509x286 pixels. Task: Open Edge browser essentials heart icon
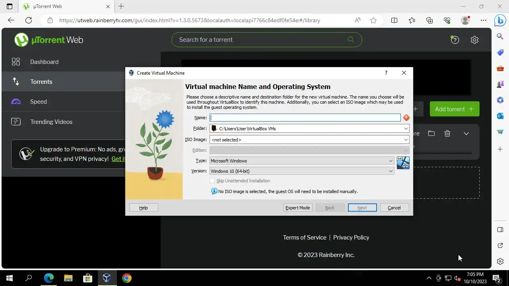tap(447, 20)
